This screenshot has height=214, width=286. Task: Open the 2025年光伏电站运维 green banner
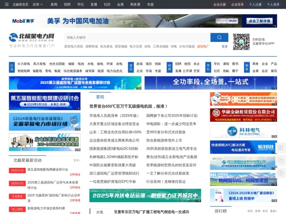tap(145, 195)
